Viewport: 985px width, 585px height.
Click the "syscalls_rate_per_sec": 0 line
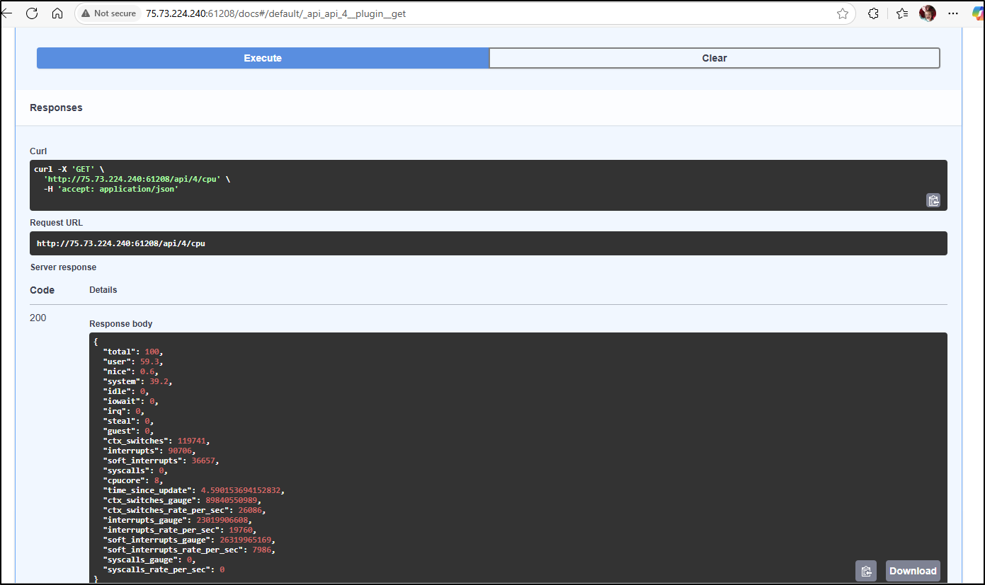[x=164, y=569]
